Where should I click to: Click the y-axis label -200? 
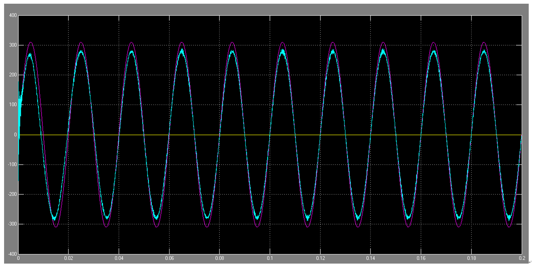pyautogui.click(x=13, y=195)
